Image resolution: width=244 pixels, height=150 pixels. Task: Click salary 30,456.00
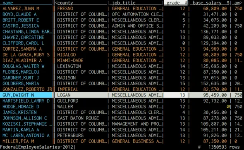point(215,112)
